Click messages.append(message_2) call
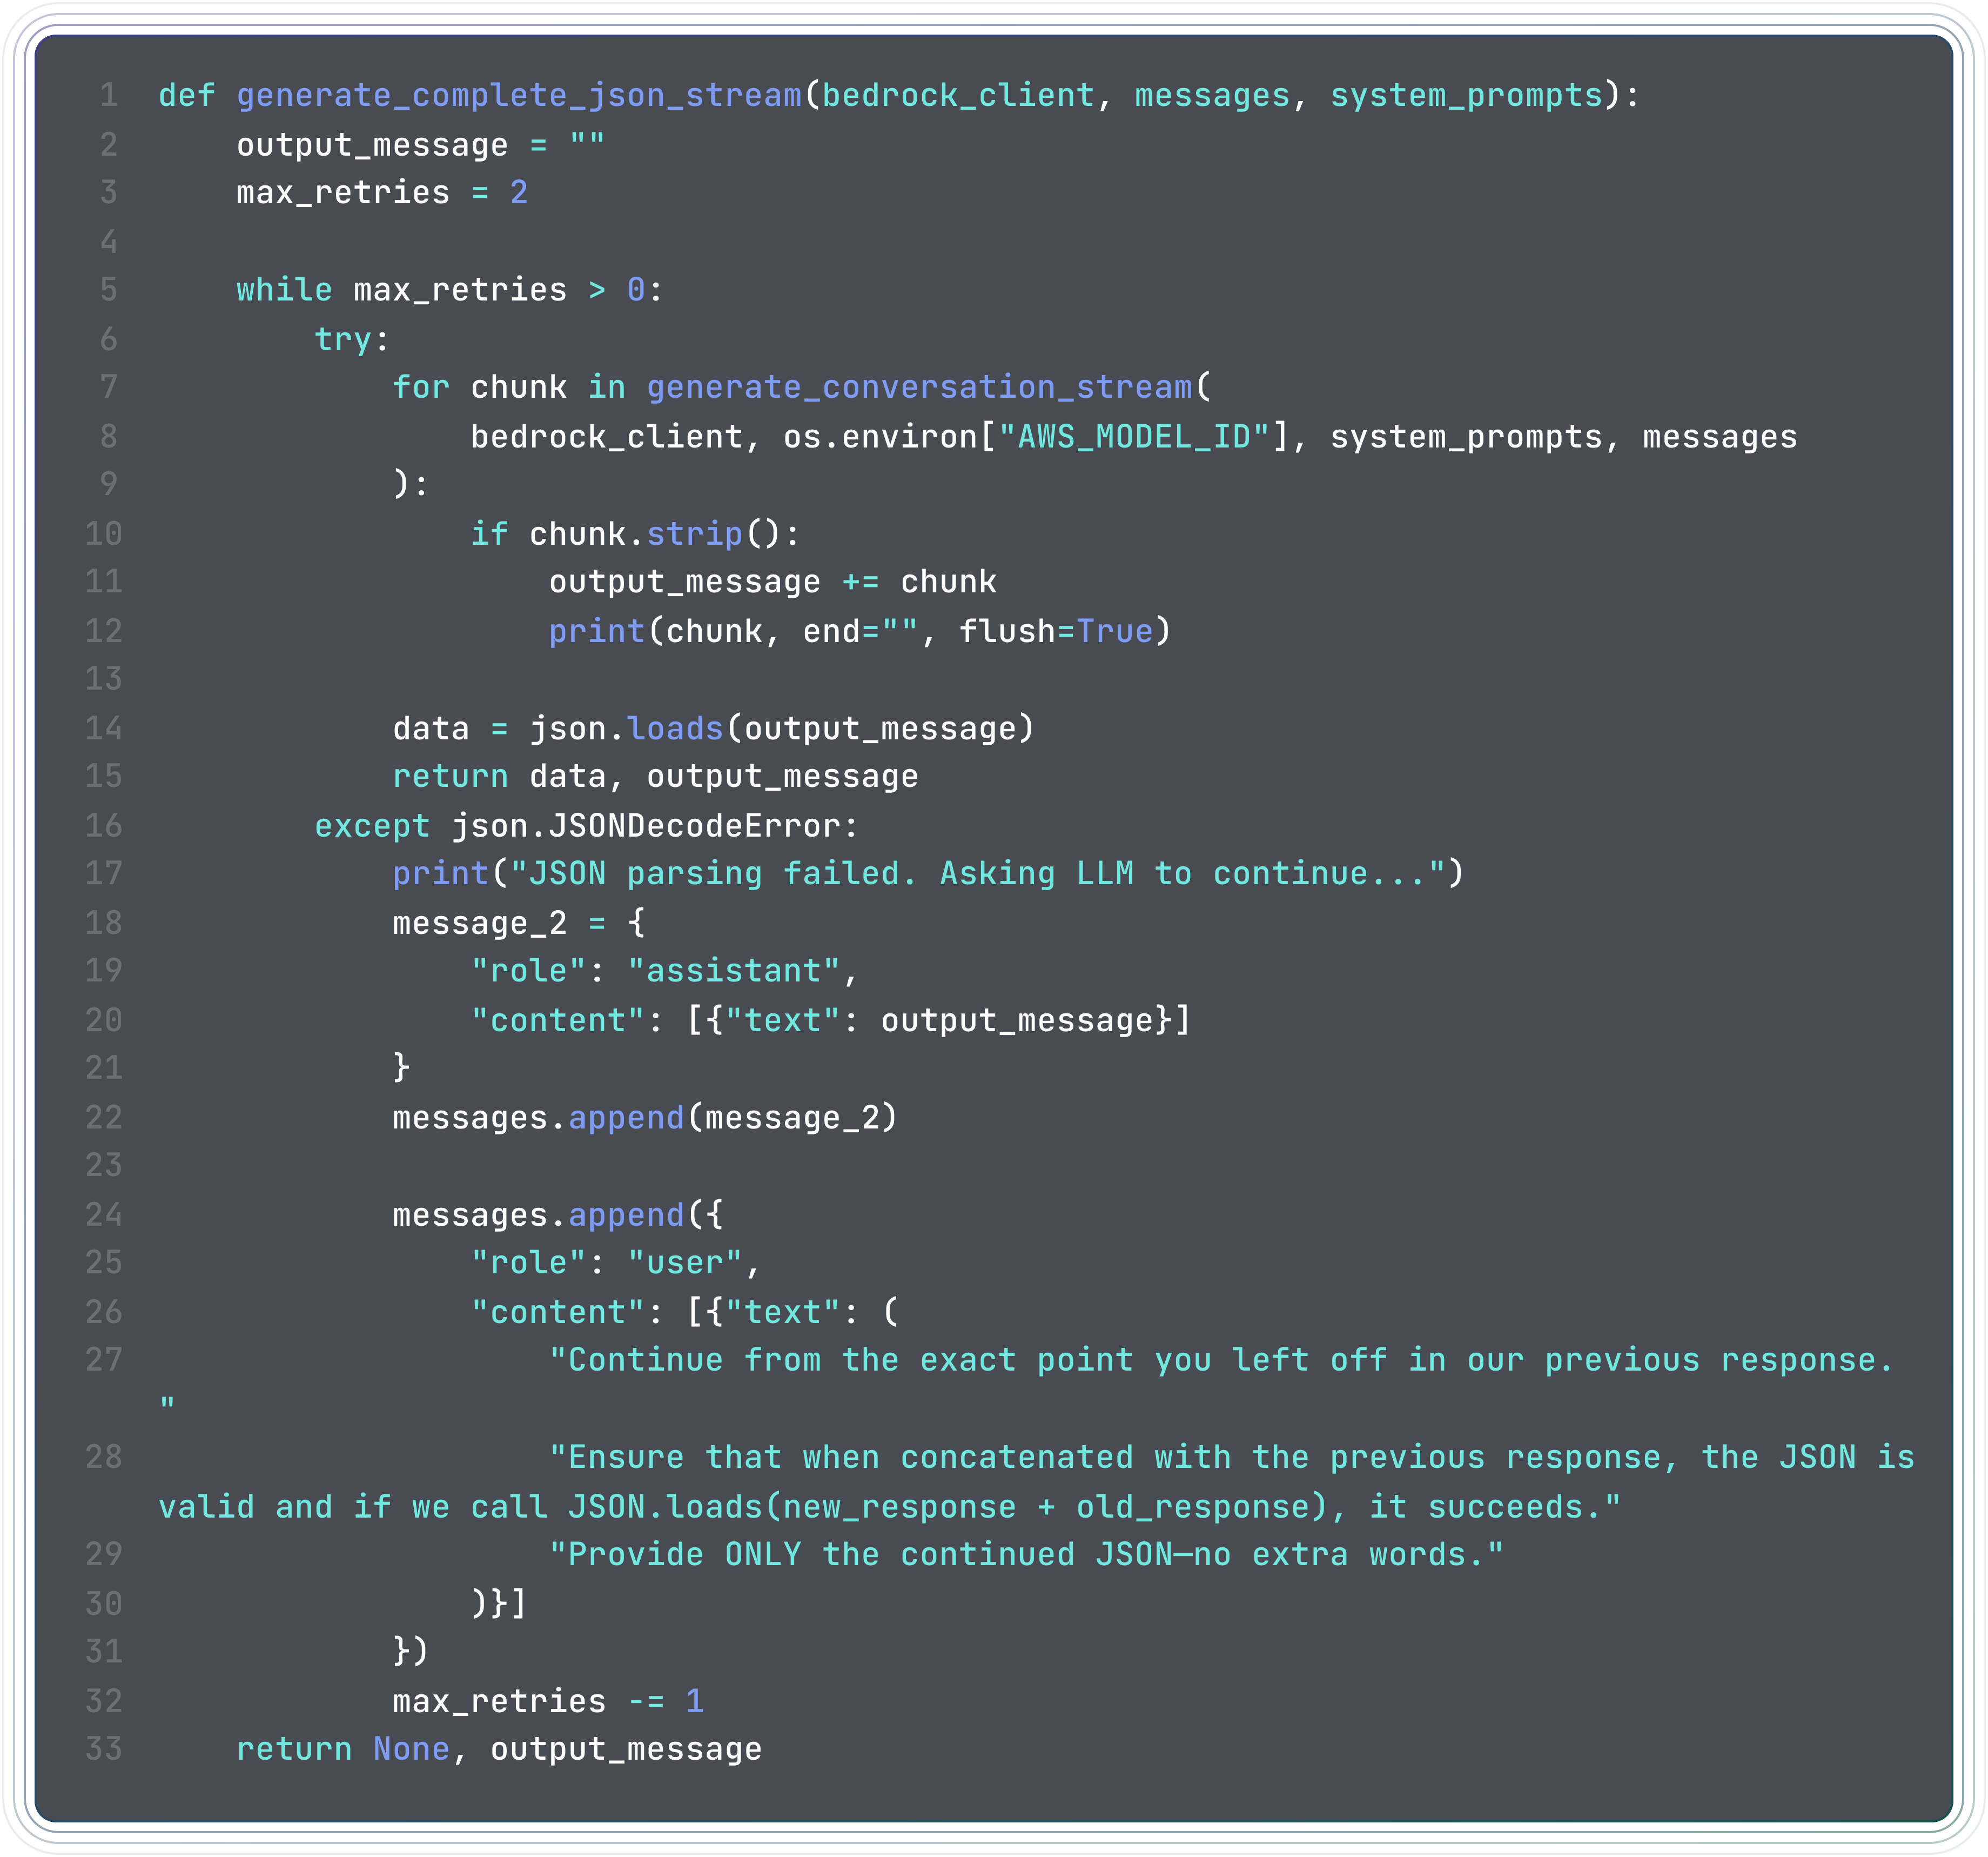This screenshot has width=1988, height=1857. 645,1117
